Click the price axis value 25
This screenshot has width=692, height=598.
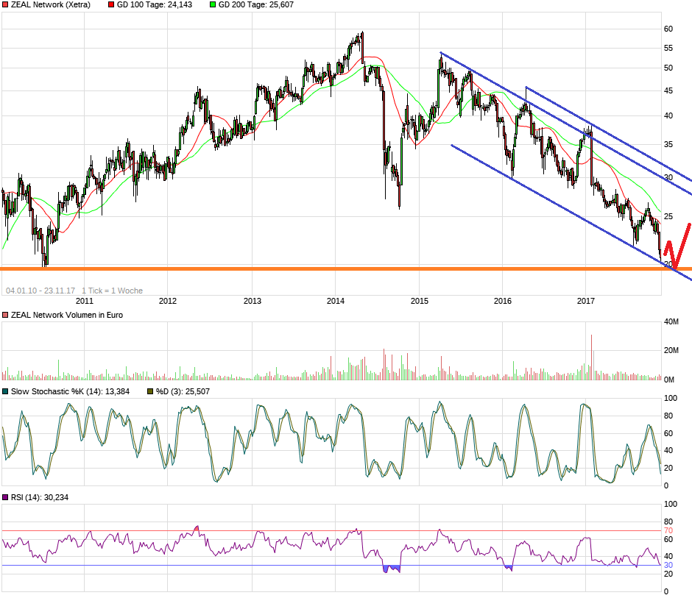tap(668, 216)
